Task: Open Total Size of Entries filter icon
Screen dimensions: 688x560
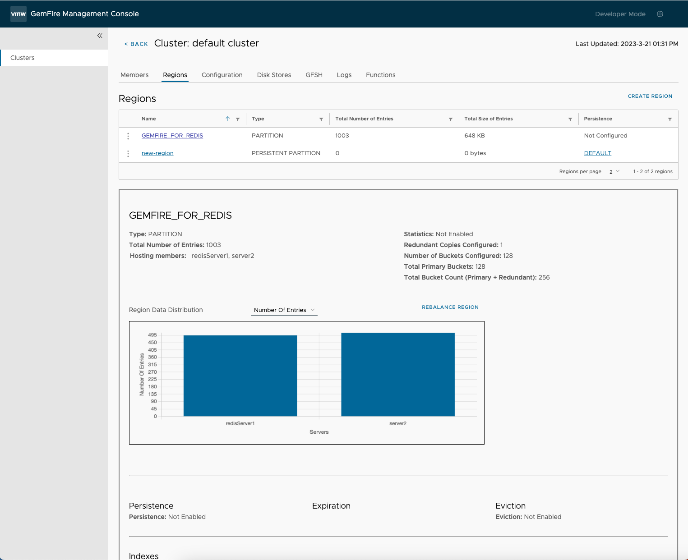Action: point(570,119)
